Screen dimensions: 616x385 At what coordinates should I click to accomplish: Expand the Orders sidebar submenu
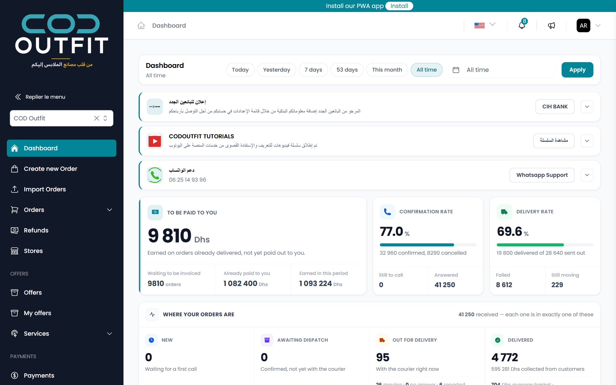click(x=110, y=210)
